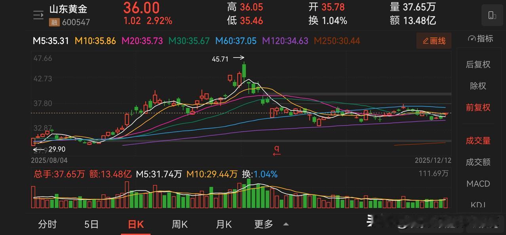
Task: Tap the 高 36.05 daily high value
Action: point(245,7)
